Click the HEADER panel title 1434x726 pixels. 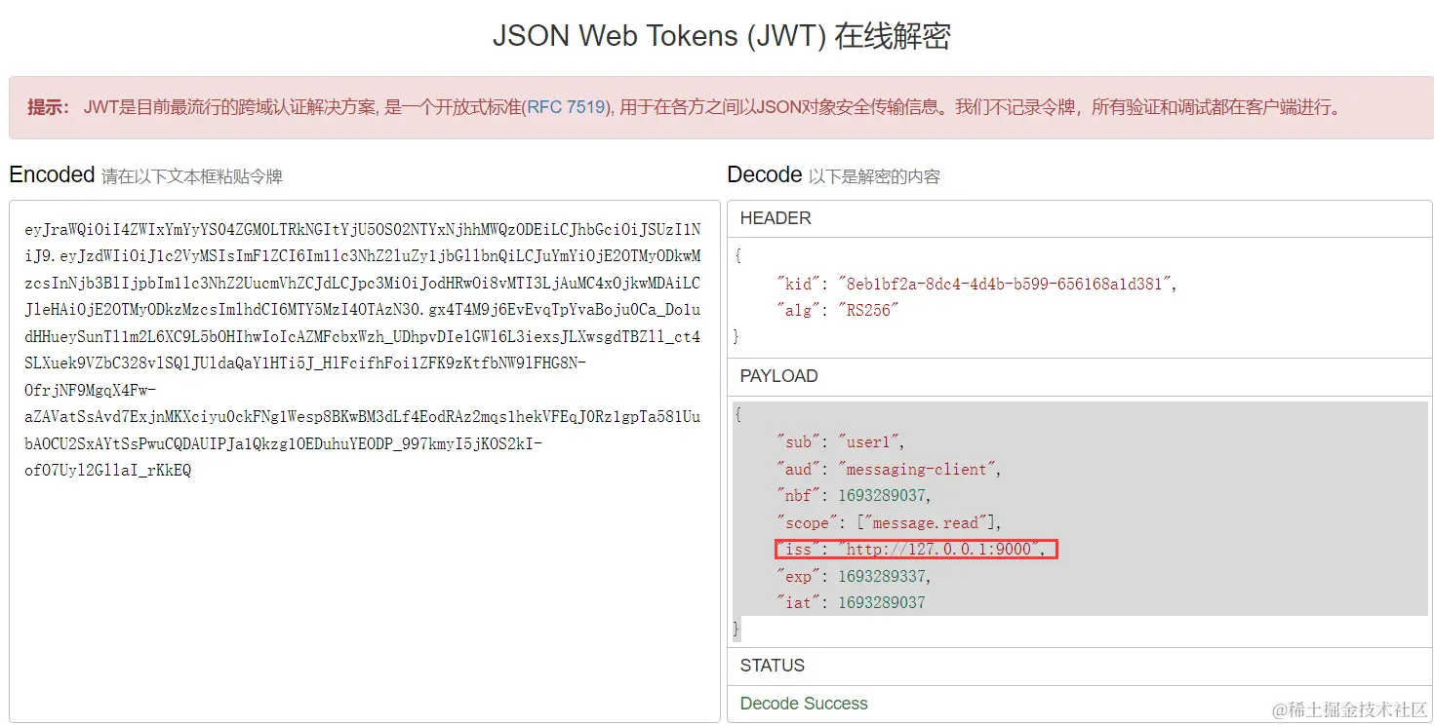click(776, 218)
